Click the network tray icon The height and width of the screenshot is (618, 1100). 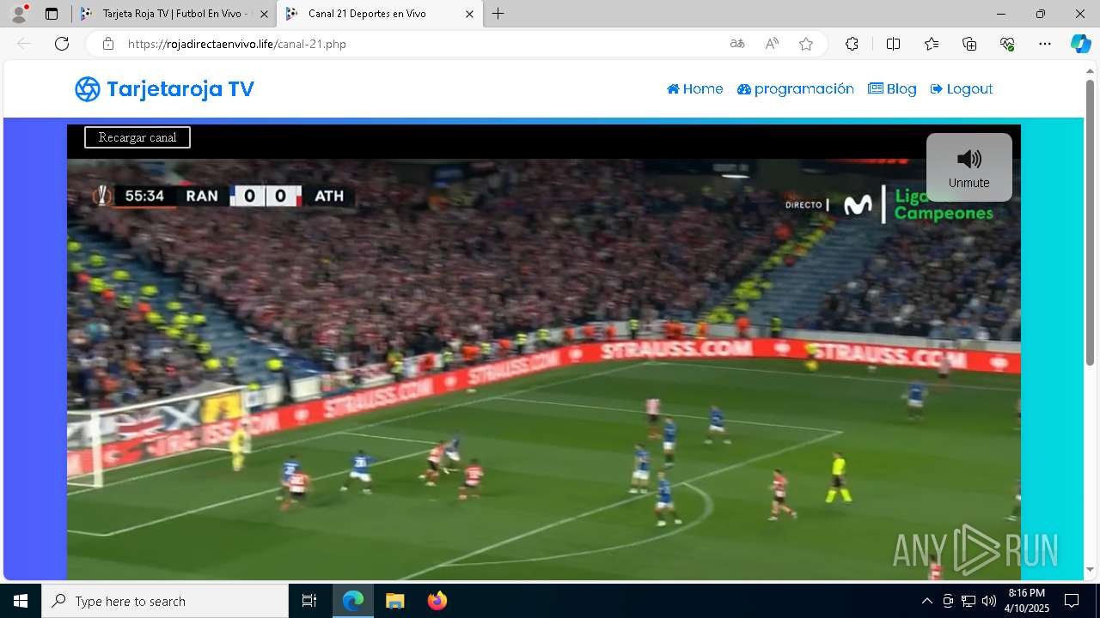coord(969,601)
